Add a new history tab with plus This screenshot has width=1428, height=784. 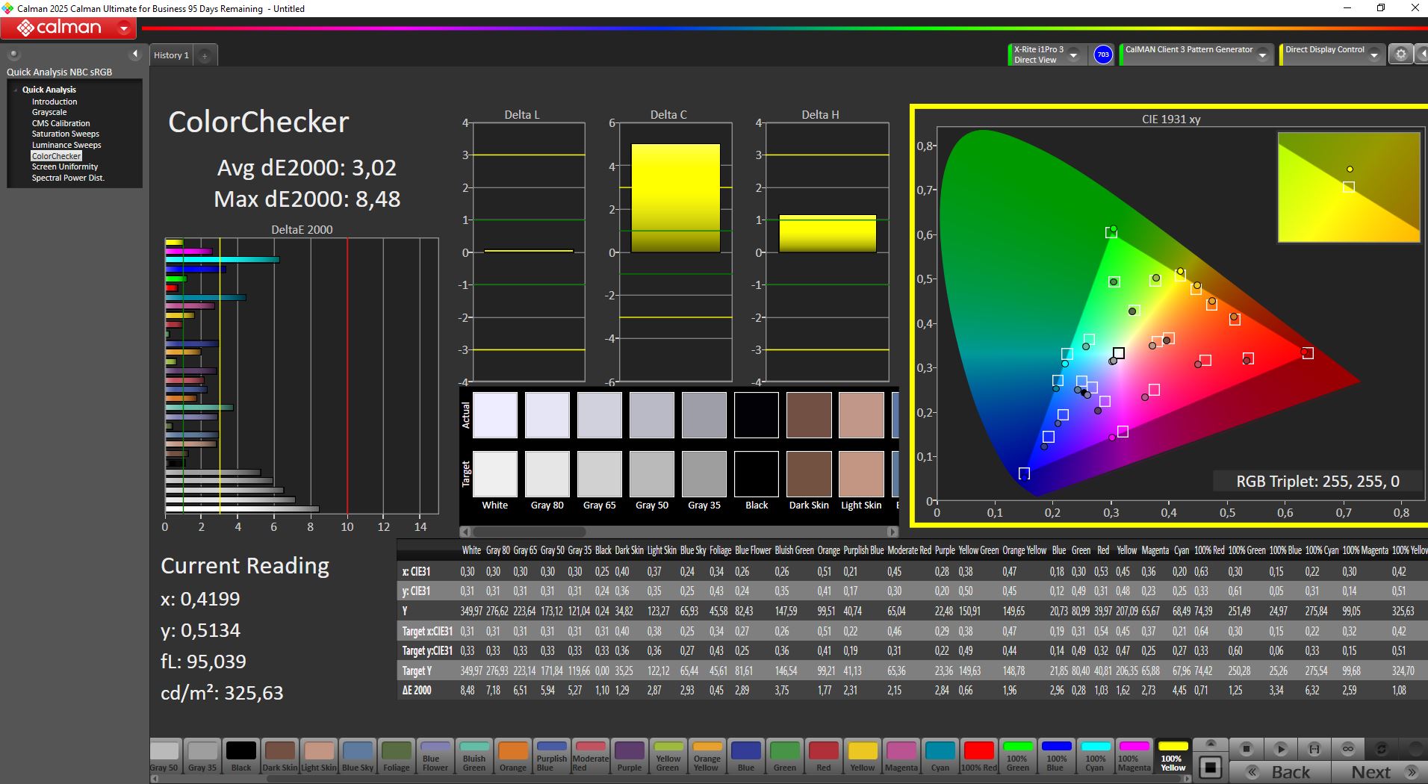[205, 55]
